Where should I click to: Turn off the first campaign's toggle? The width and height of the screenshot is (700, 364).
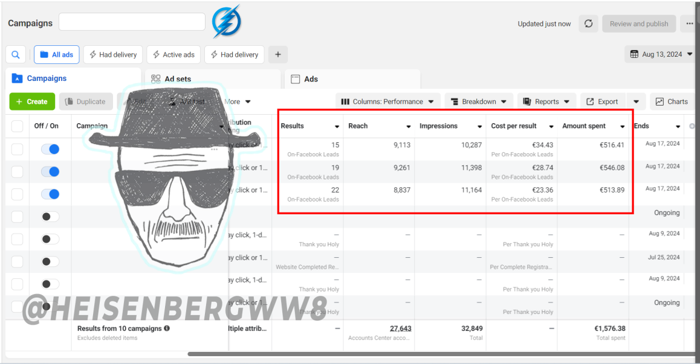(x=50, y=149)
